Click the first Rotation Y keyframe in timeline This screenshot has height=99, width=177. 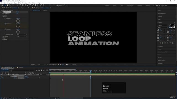click(50, 78)
